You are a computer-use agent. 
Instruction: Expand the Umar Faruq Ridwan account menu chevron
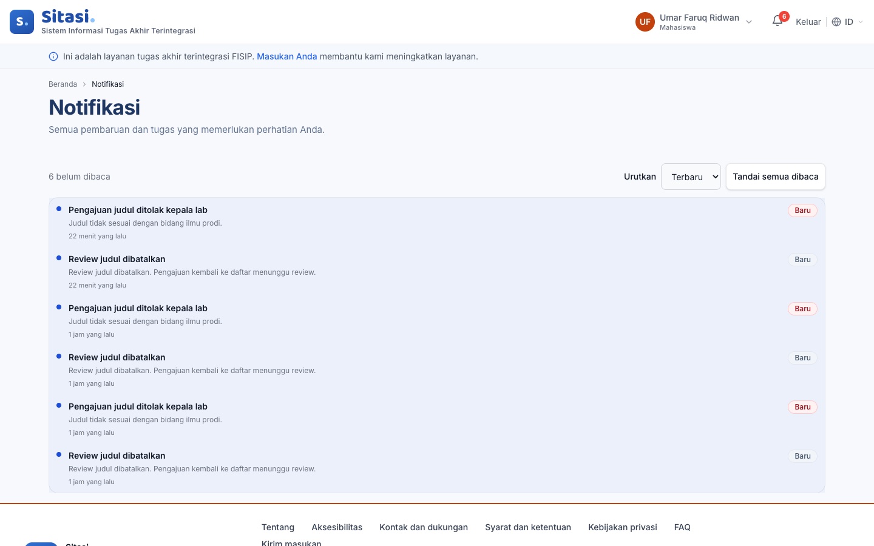pos(749,22)
